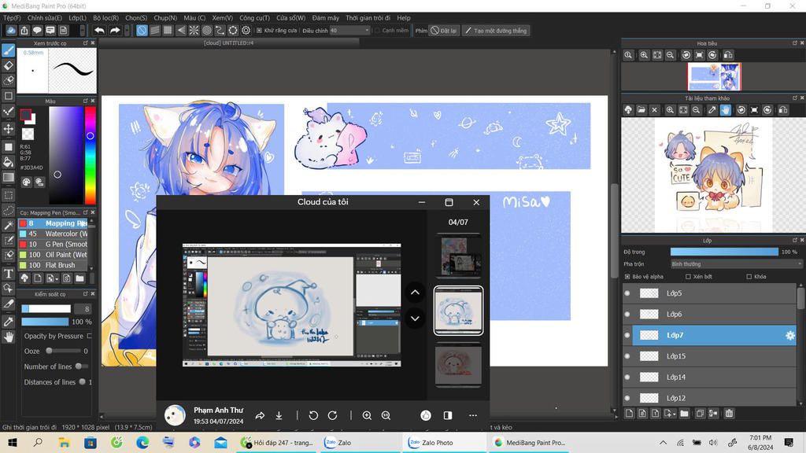
Task: Open snap settings gear icon
Action: coord(246,31)
